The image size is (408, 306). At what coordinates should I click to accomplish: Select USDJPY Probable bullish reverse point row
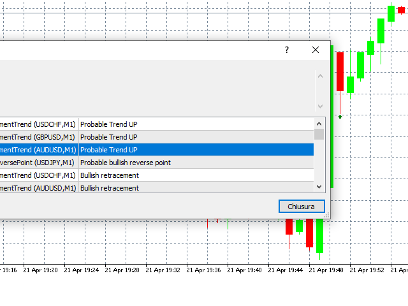pyautogui.click(x=157, y=163)
